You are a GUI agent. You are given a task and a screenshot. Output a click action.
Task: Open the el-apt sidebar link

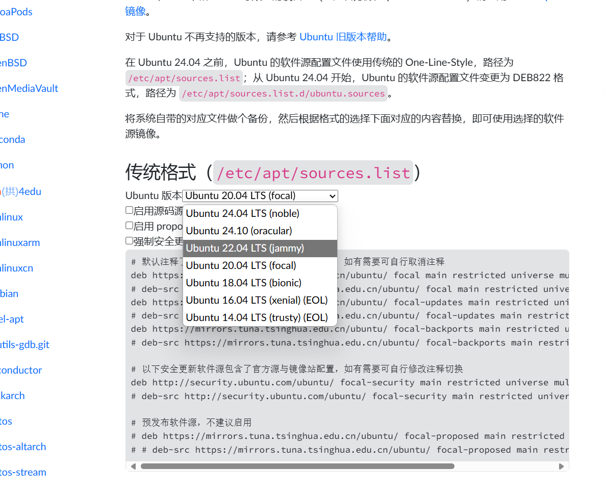pyautogui.click(x=12, y=319)
